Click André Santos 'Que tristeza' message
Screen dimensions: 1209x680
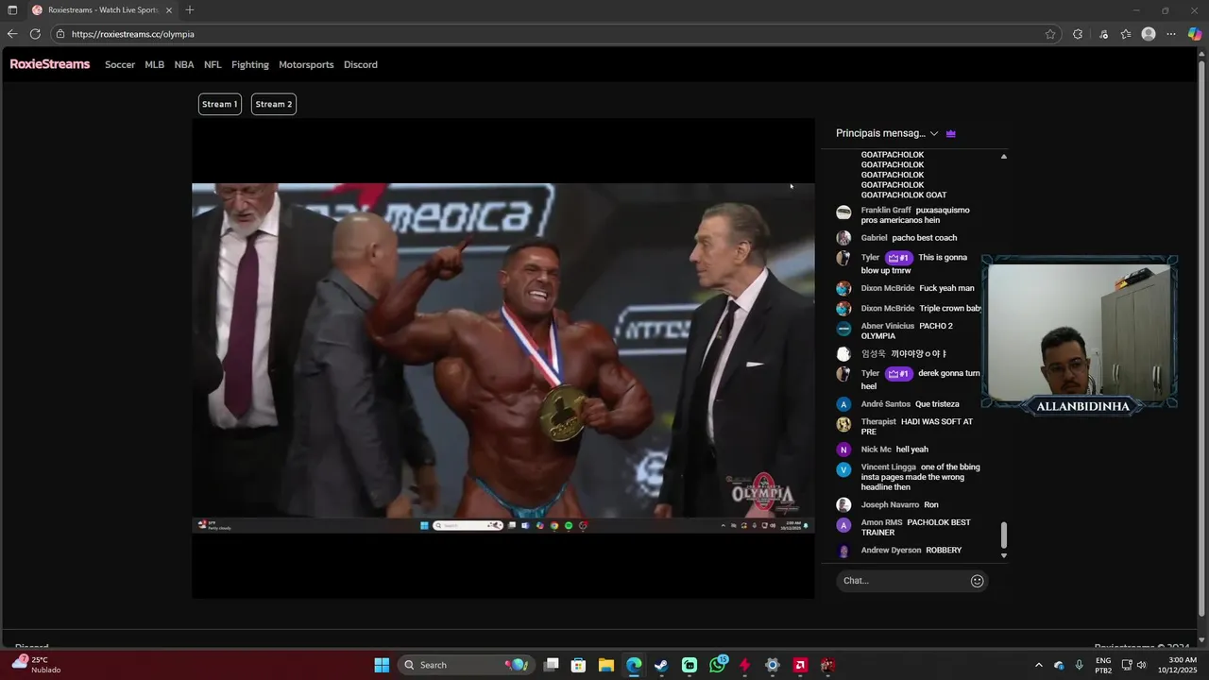[937, 404]
